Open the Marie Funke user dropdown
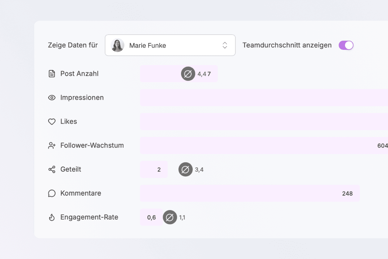Screen dimensions: 388x259 tap(170, 45)
